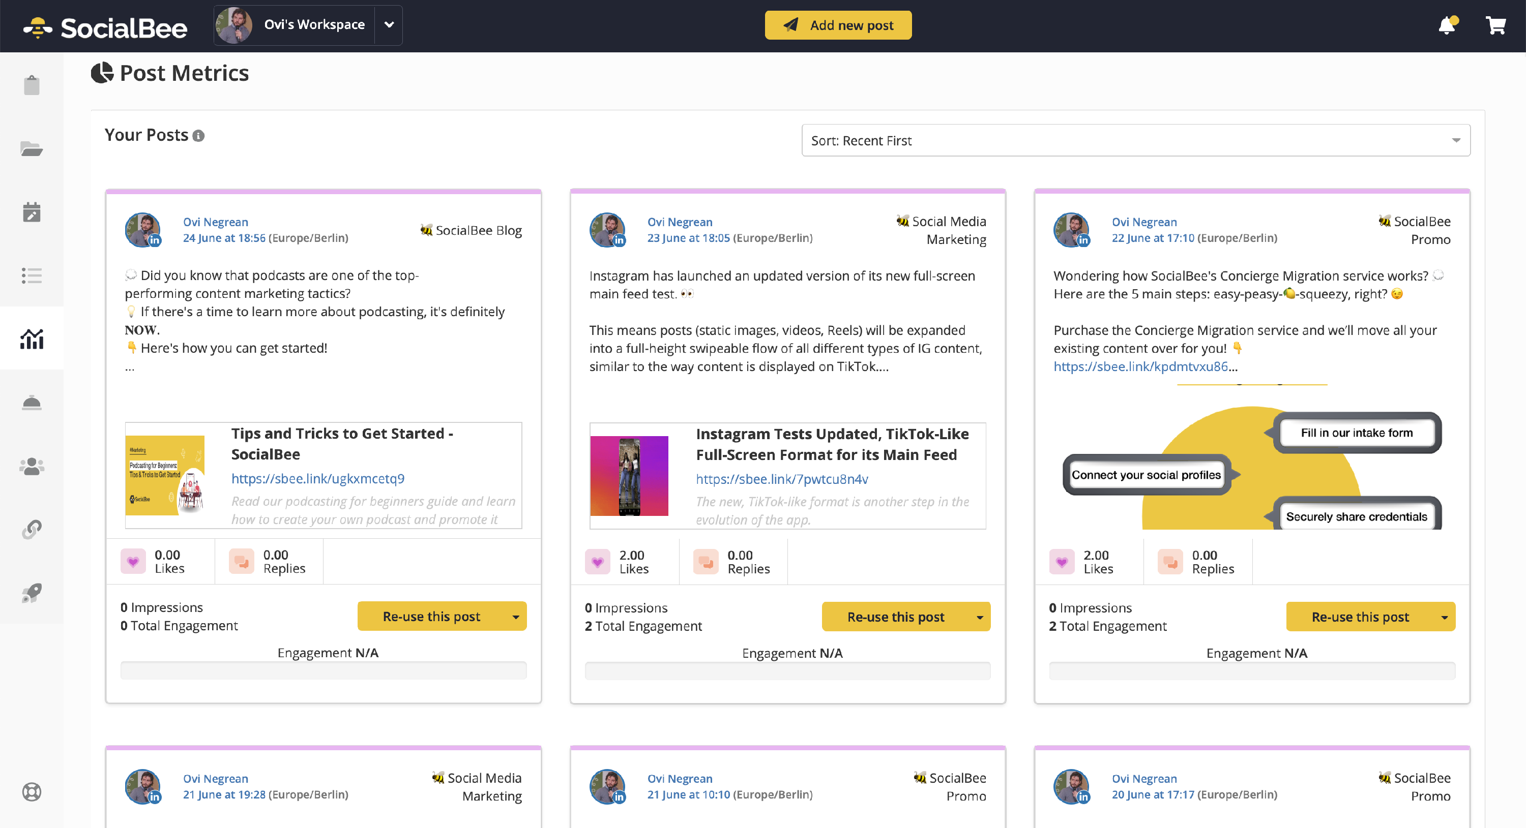Click the Replies icon on 22 June post
Image resolution: width=1526 pixels, height=828 pixels.
tap(1170, 562)
